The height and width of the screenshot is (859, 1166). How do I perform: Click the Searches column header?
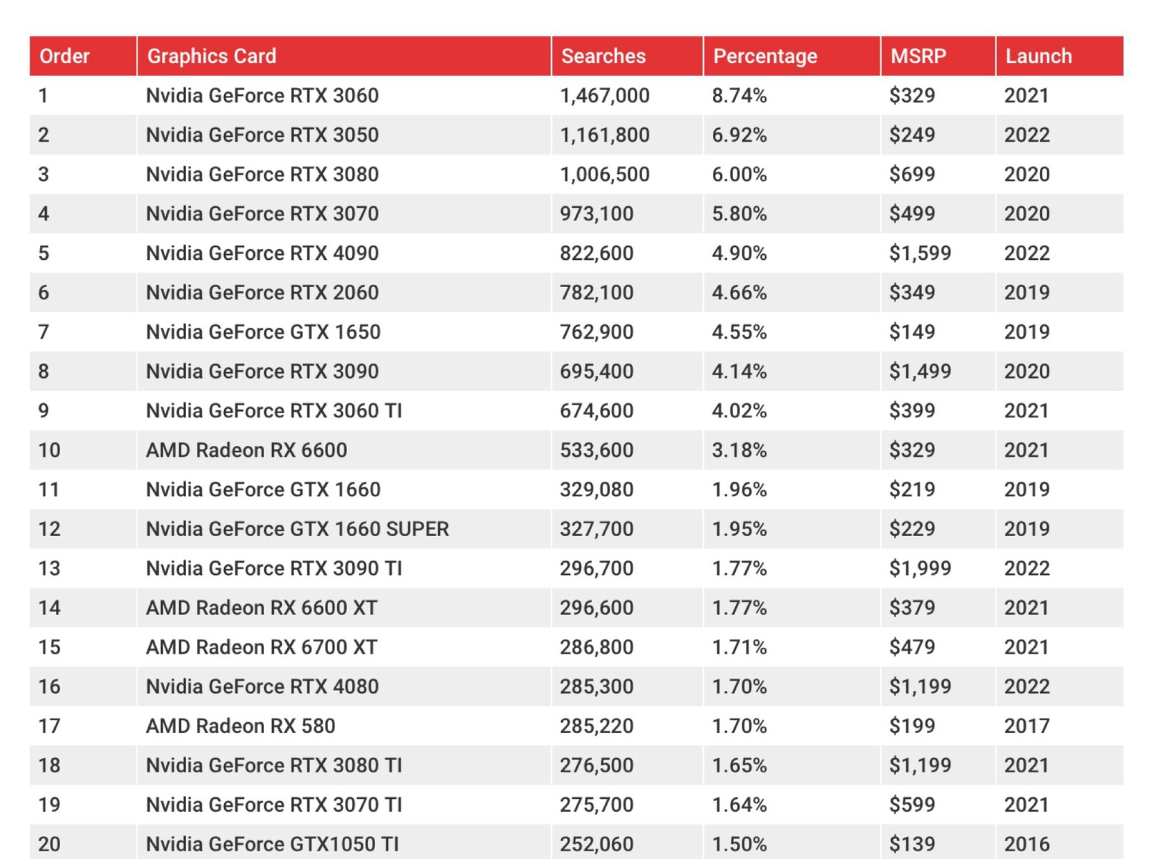tap(603, 56)
